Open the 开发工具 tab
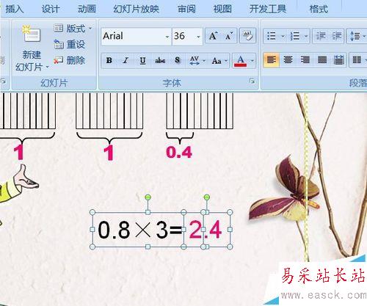 click(268, 10)
